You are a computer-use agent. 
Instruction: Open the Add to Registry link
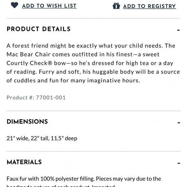150,6
